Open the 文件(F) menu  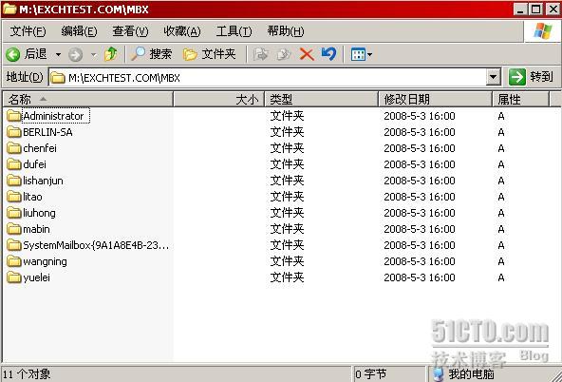point(28,31)
